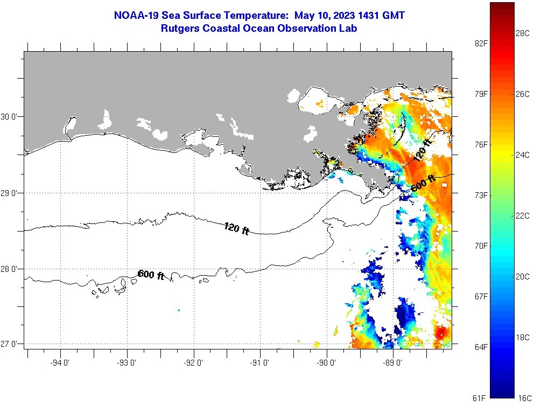Click the "64F" color scale label
This screenshot has width=534, height=406.
coord(481,347)
